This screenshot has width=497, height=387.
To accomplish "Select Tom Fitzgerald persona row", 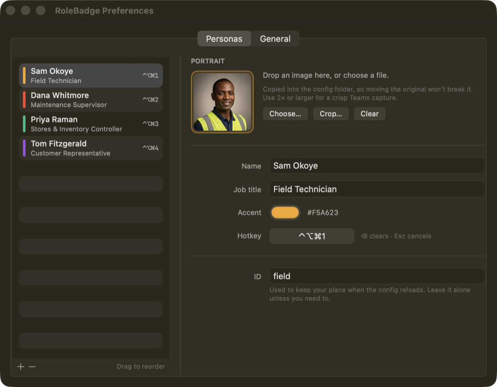I will (91, 148).
